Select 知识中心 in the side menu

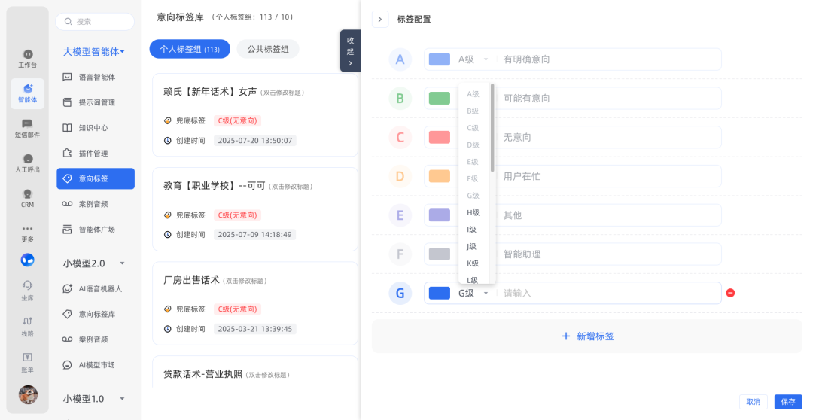coord(95,128)
